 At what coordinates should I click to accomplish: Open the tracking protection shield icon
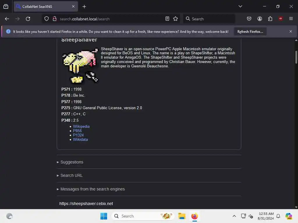coord(46,19)
